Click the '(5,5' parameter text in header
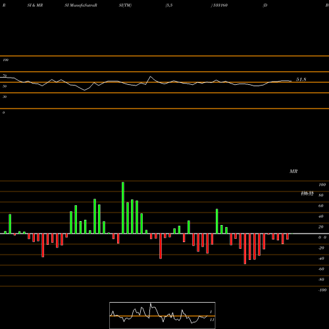Viewport: 329px width, 329px height. tap(169, 5)
